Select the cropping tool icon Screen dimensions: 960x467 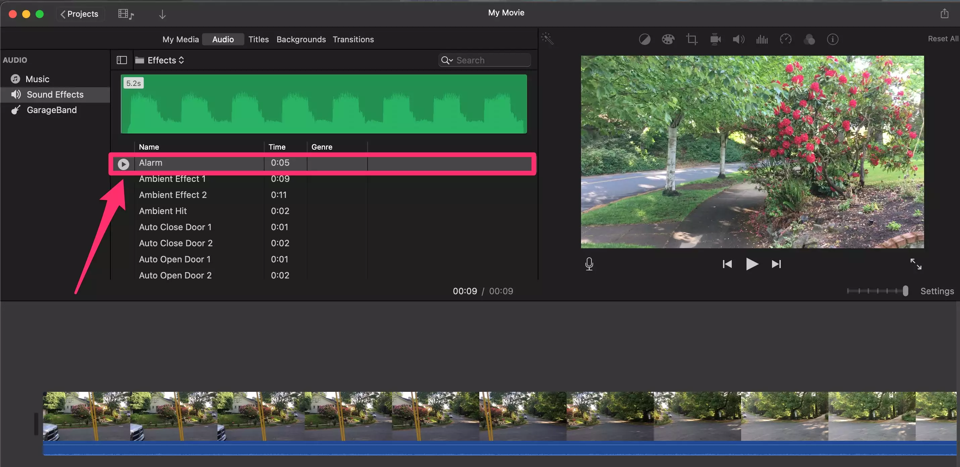click(x=692, y=39)
